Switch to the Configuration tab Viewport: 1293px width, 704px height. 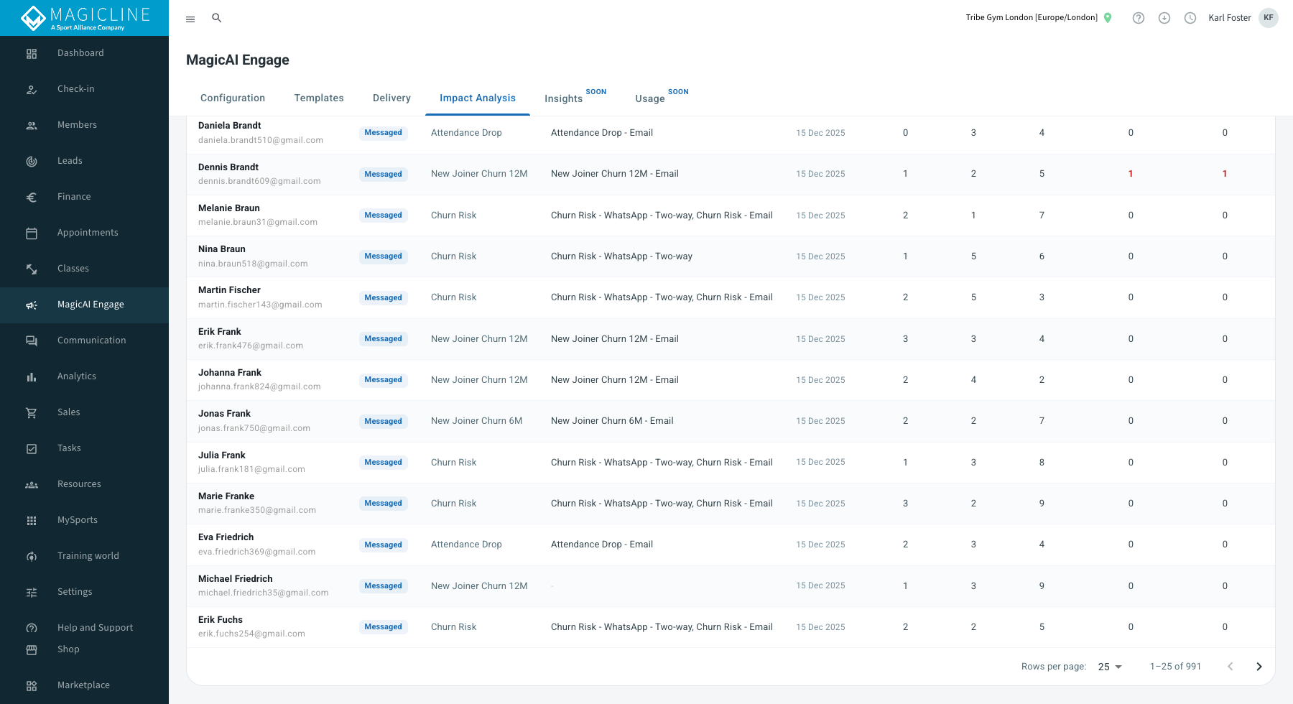[233, 98]
